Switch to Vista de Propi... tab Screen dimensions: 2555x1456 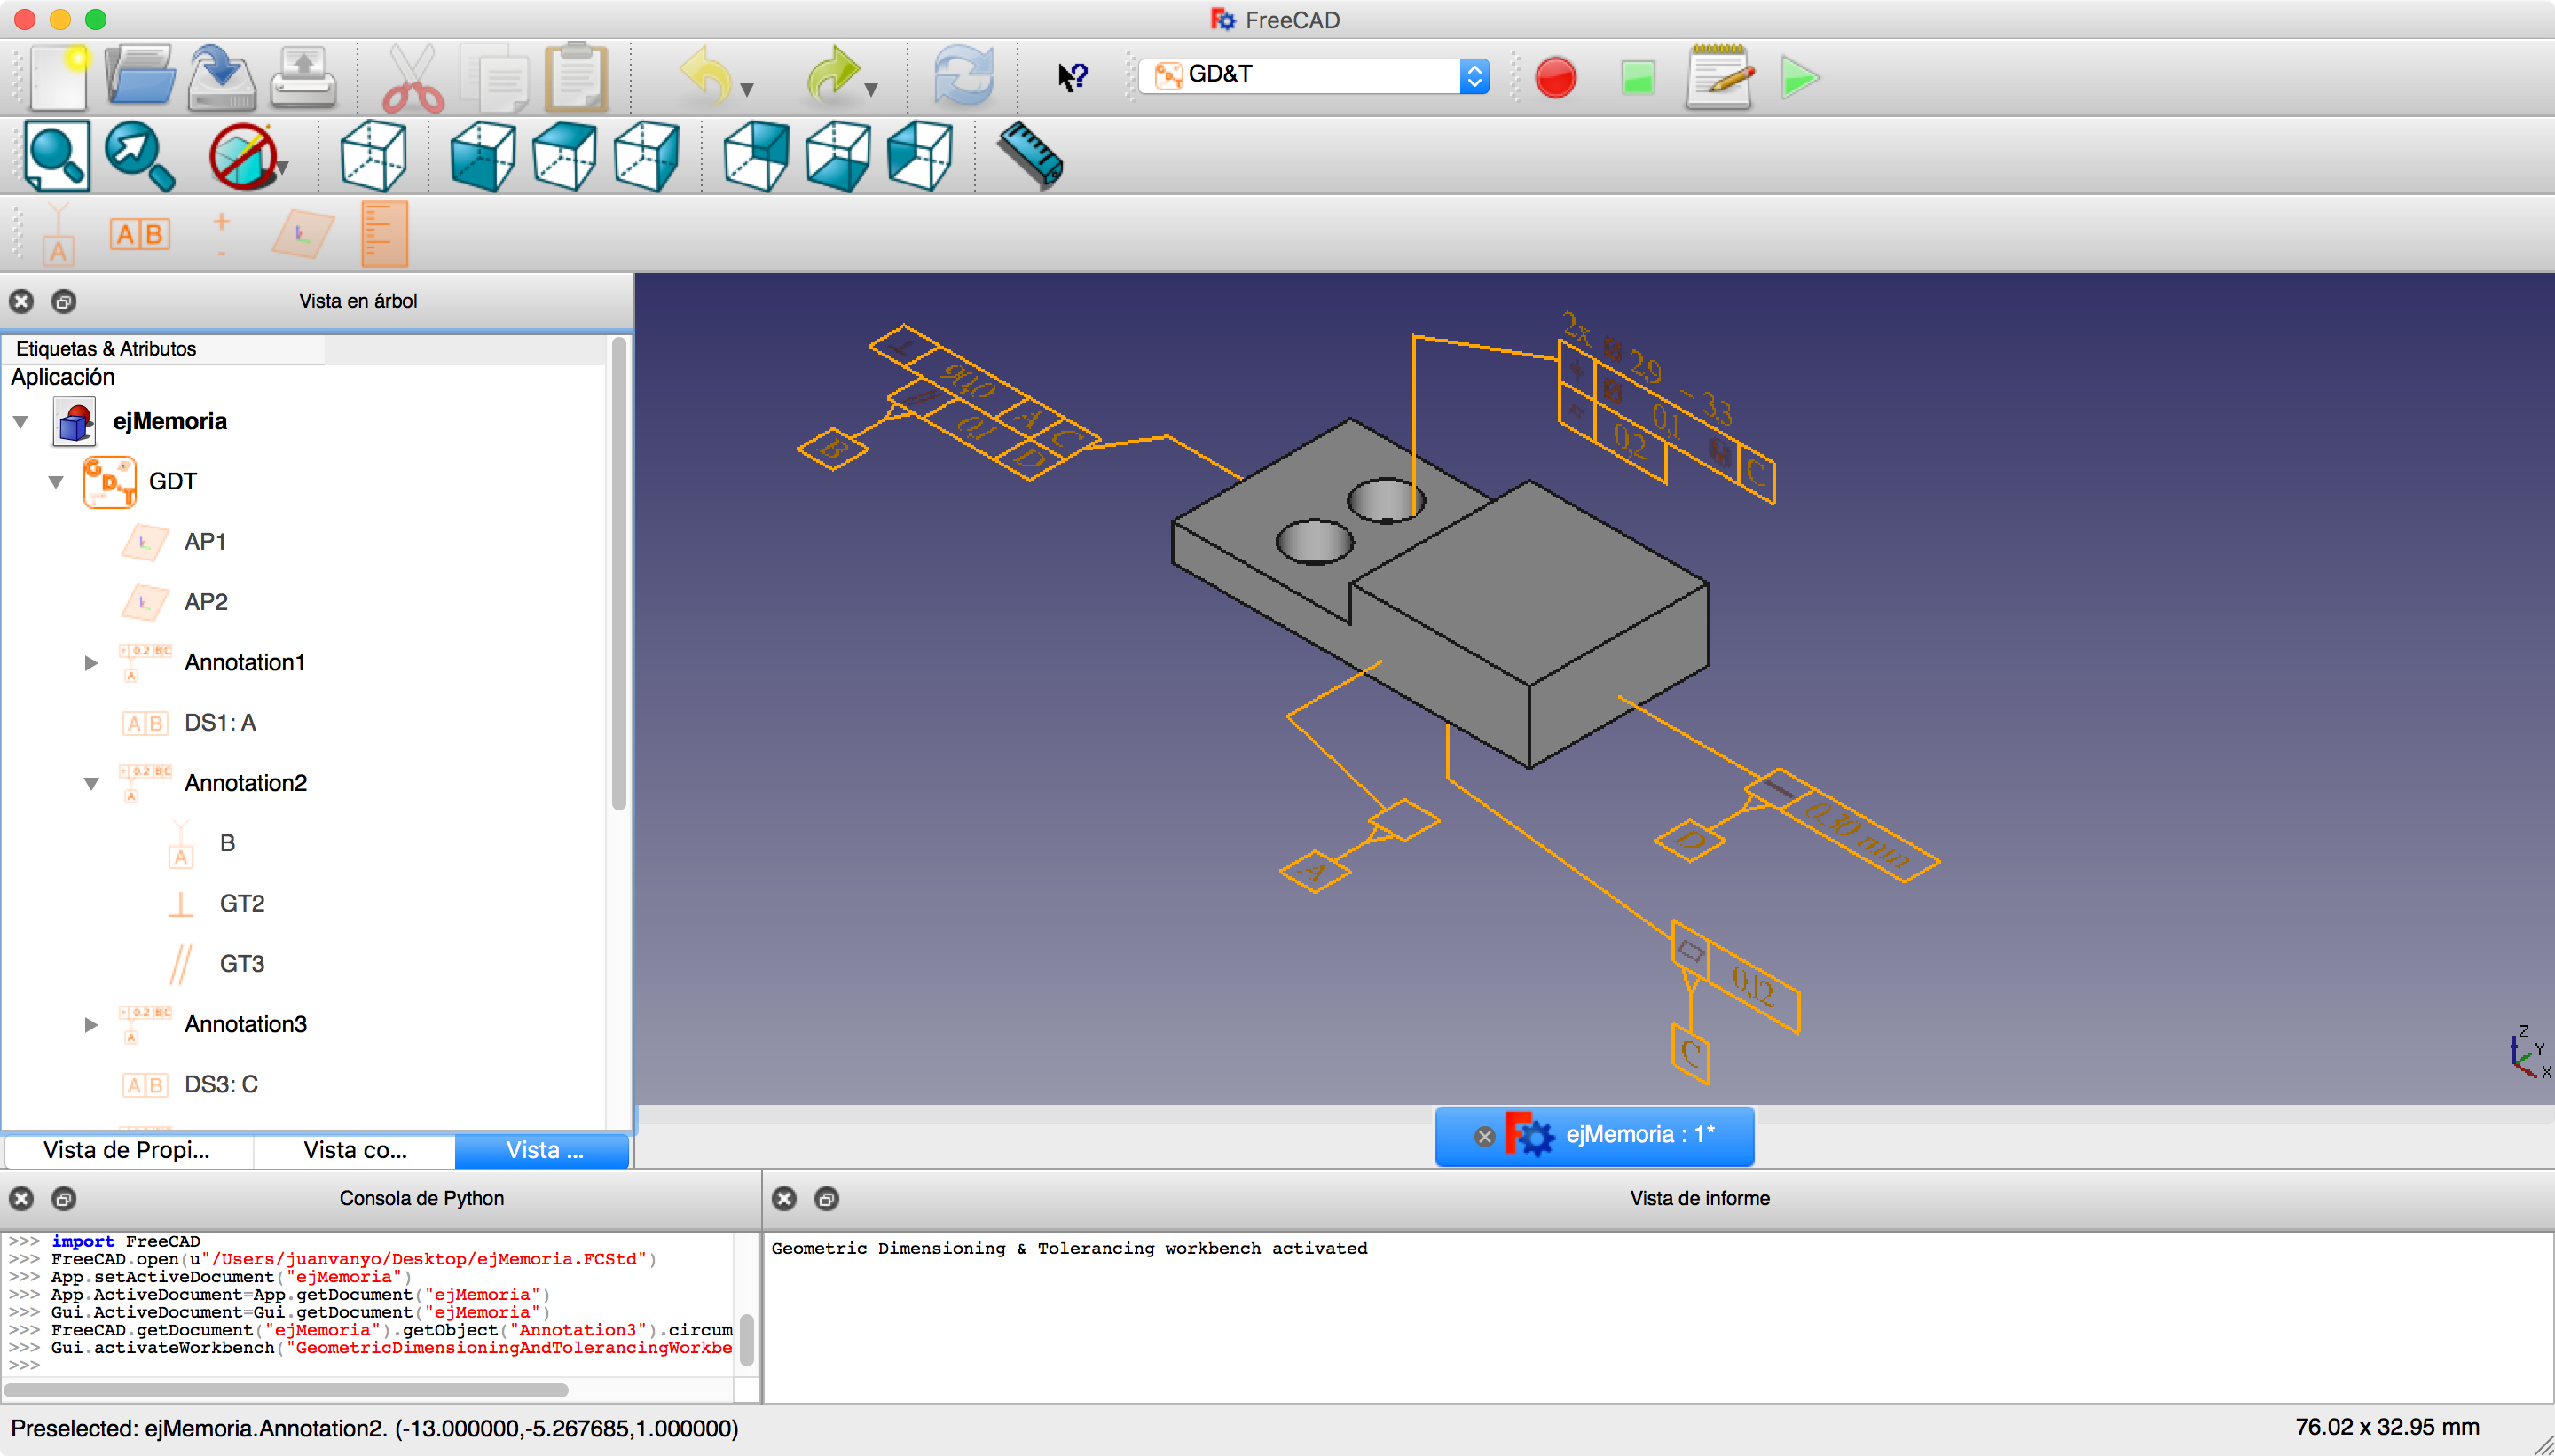click(x=127, y=1151)
